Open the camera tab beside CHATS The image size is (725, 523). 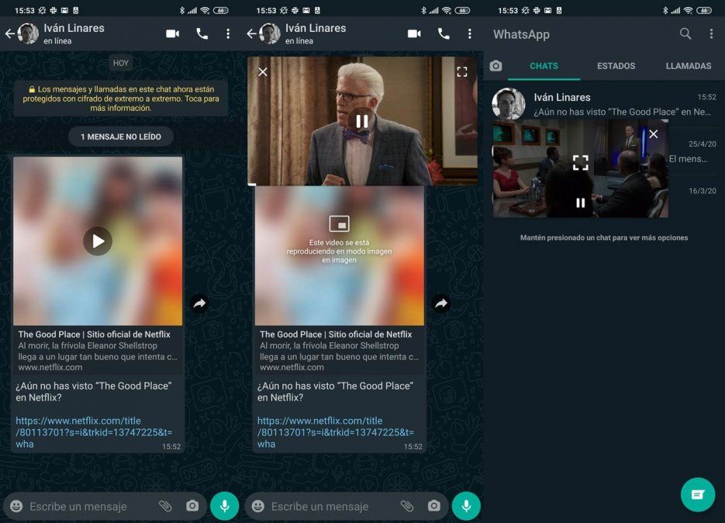coord(496,66)
